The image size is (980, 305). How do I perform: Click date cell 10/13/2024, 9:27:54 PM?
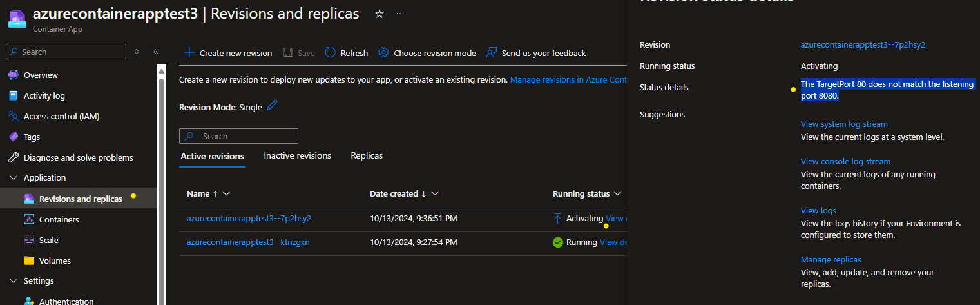(414, 242)
